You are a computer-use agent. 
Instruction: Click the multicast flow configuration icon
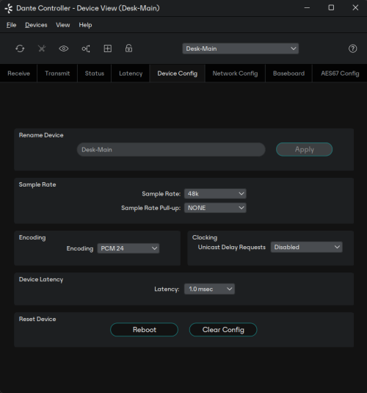pos(86,48)
